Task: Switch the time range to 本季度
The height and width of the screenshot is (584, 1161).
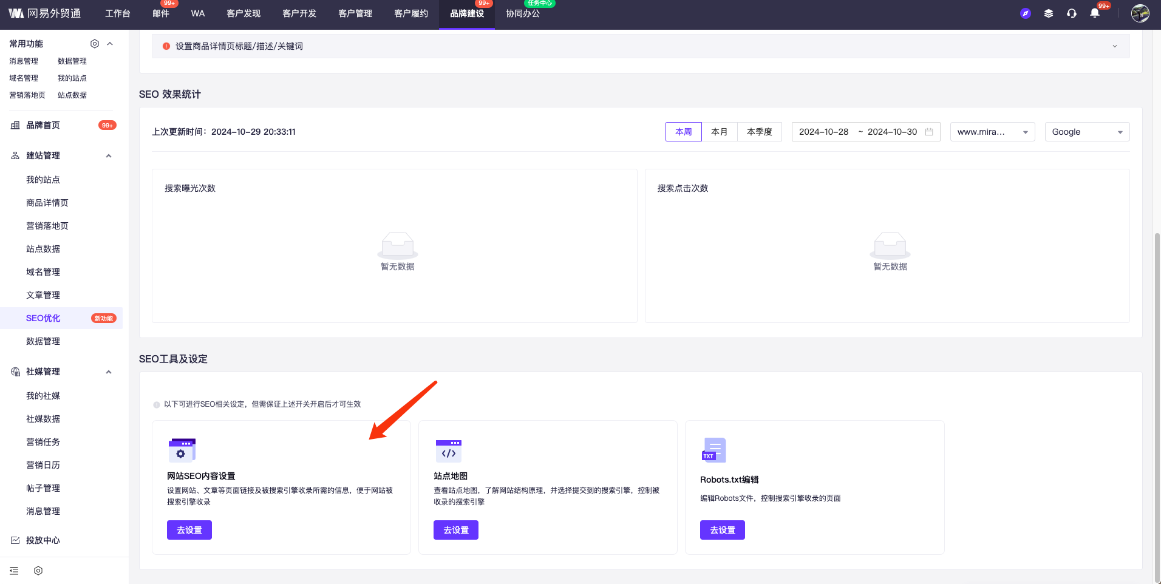Action: point(759,132)
